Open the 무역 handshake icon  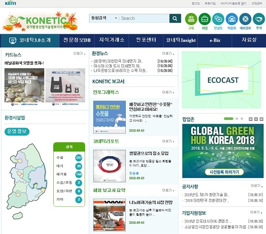pos(259,19)
